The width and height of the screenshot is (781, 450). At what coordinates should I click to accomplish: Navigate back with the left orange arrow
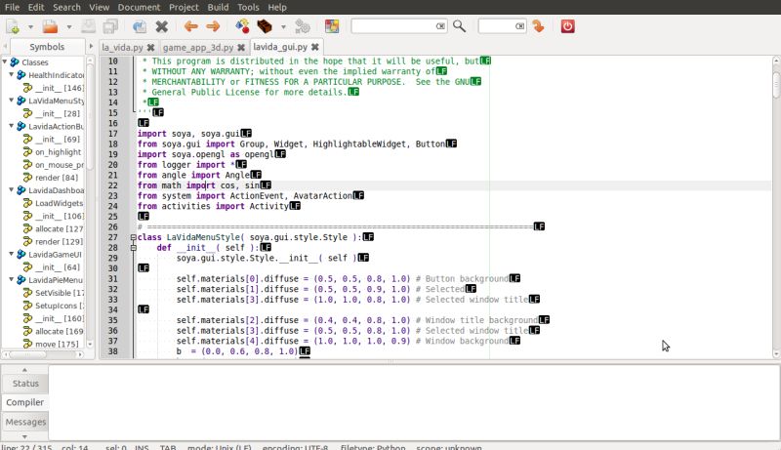point(190,26)
